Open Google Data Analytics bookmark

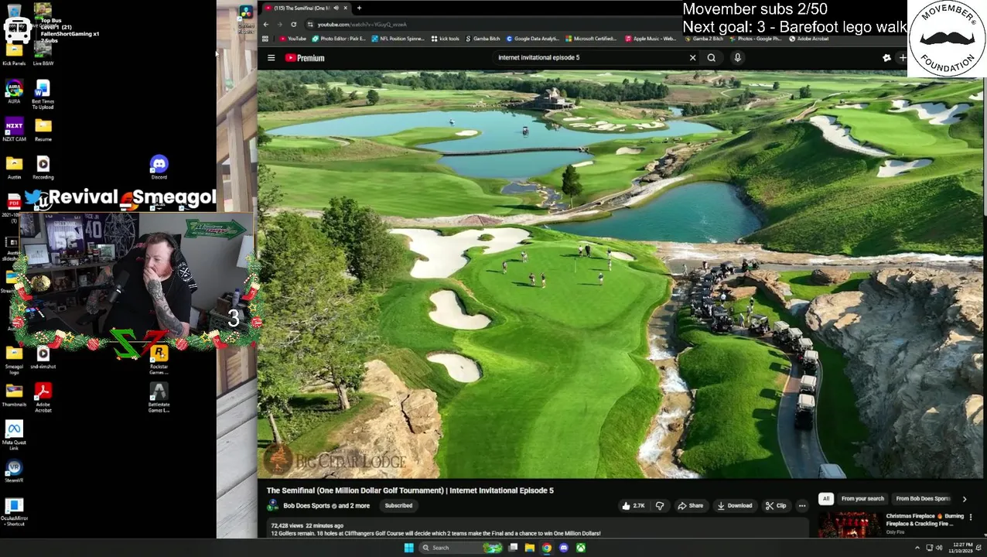pos(532,39)
